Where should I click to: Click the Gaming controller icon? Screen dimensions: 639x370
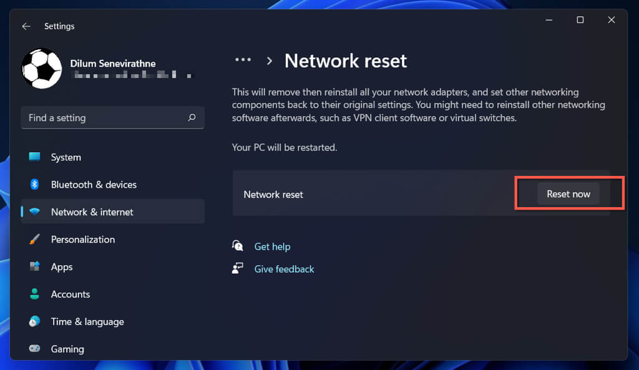pyautogui.click(x=35, y=349)
